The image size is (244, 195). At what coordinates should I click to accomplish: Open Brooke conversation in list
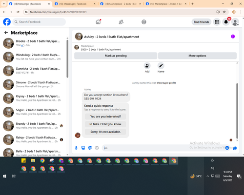click(33, 43)
